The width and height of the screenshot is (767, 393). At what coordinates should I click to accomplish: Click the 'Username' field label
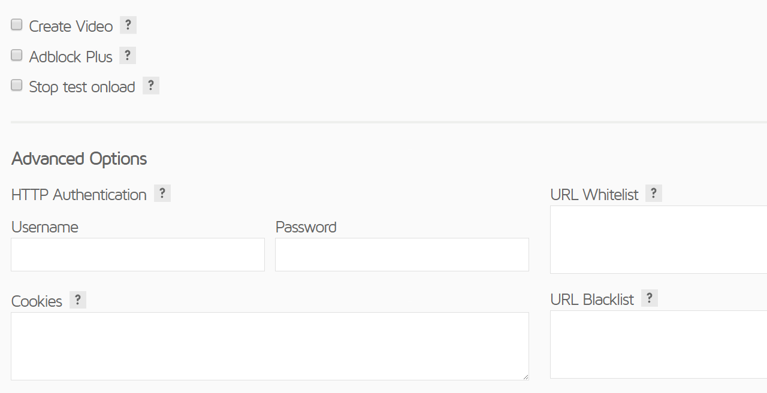click(x=45, y=227)
